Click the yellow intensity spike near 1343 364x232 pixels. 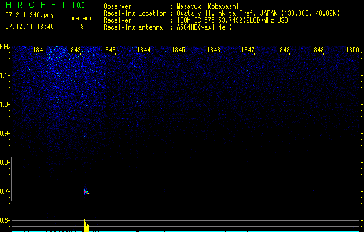pyautogui.click(x=102, y=229)
